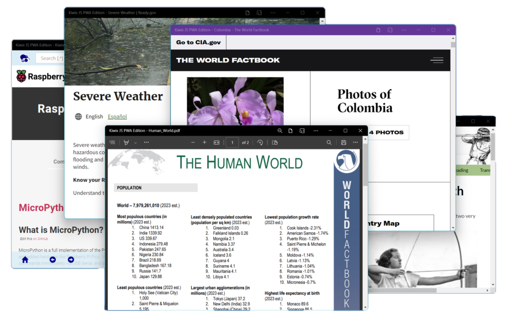
Task: Go home with the blue house icon
Action: [25, 260]
